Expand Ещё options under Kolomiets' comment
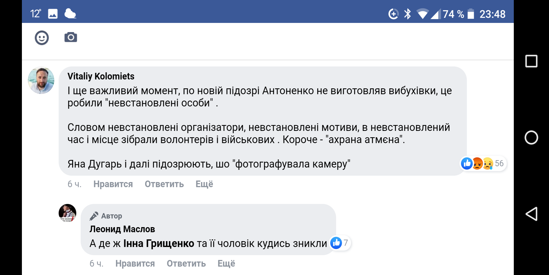Image resolution: width=549 pixels, height=275 pixels. pos(204,184)
